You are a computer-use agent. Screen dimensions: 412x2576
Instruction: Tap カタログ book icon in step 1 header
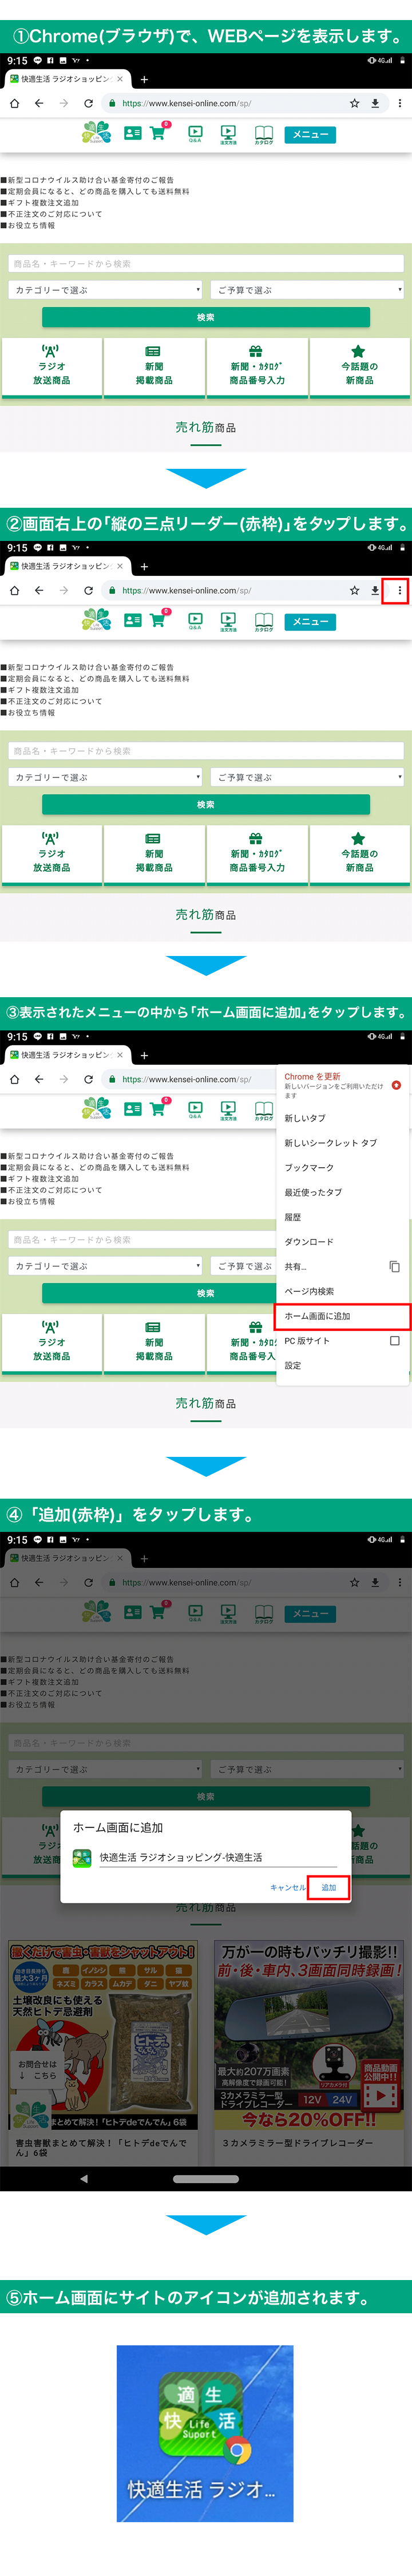263,134
